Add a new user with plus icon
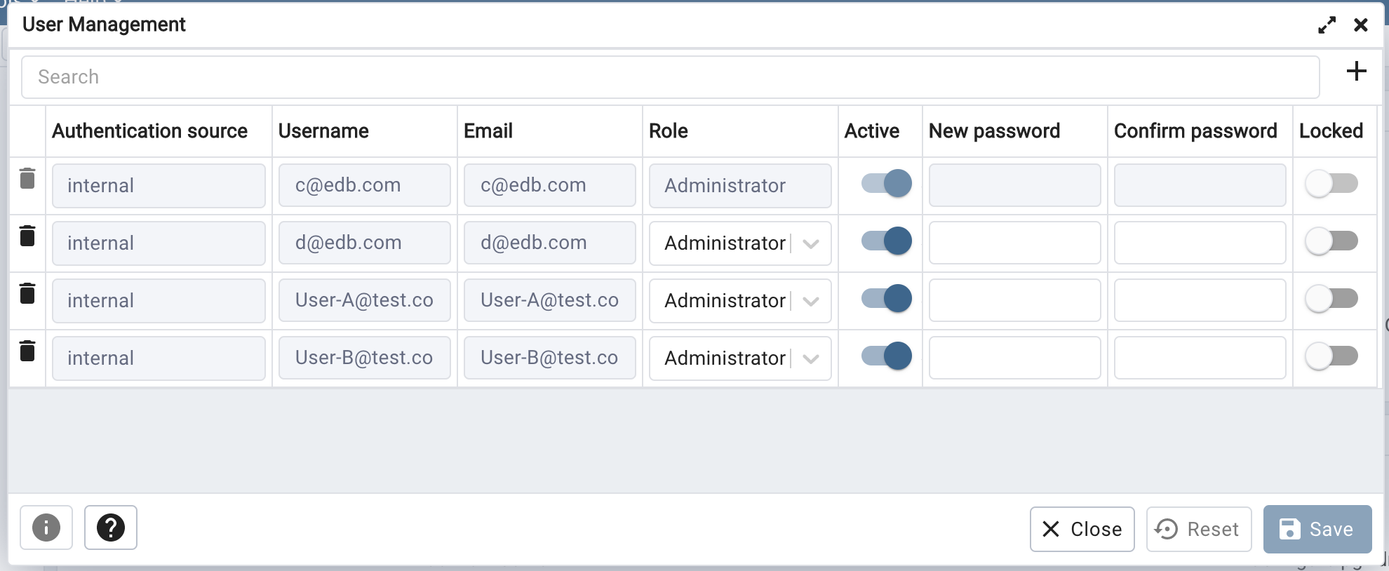 point(1356,71)
